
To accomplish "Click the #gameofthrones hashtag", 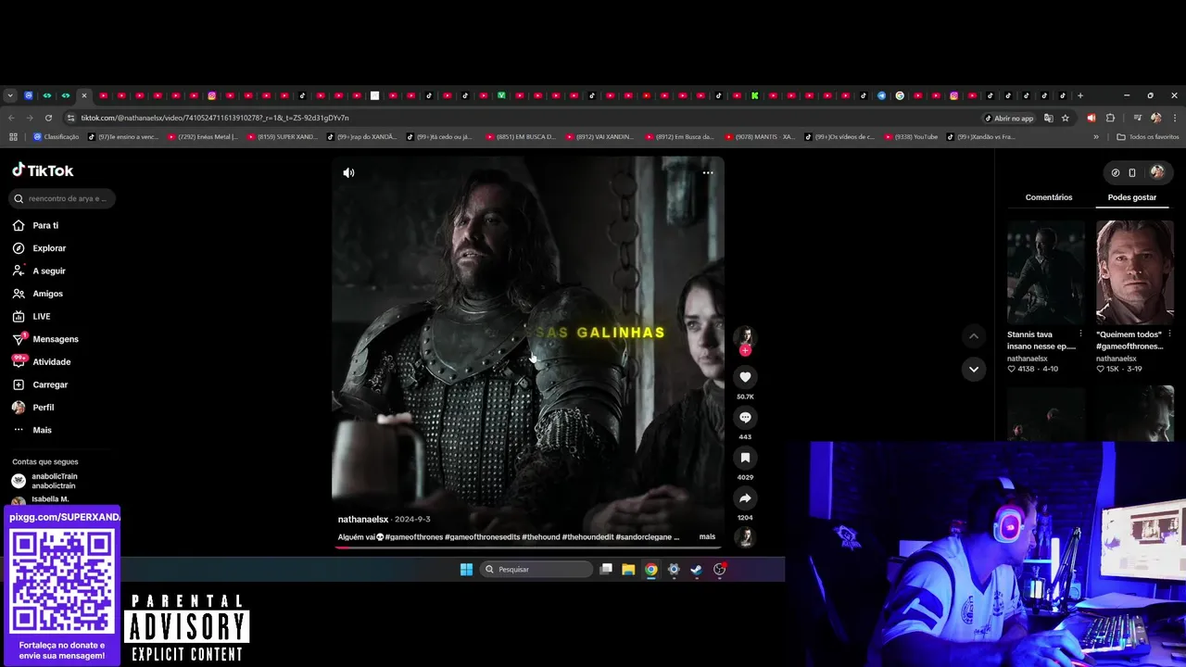I will 414,537.
